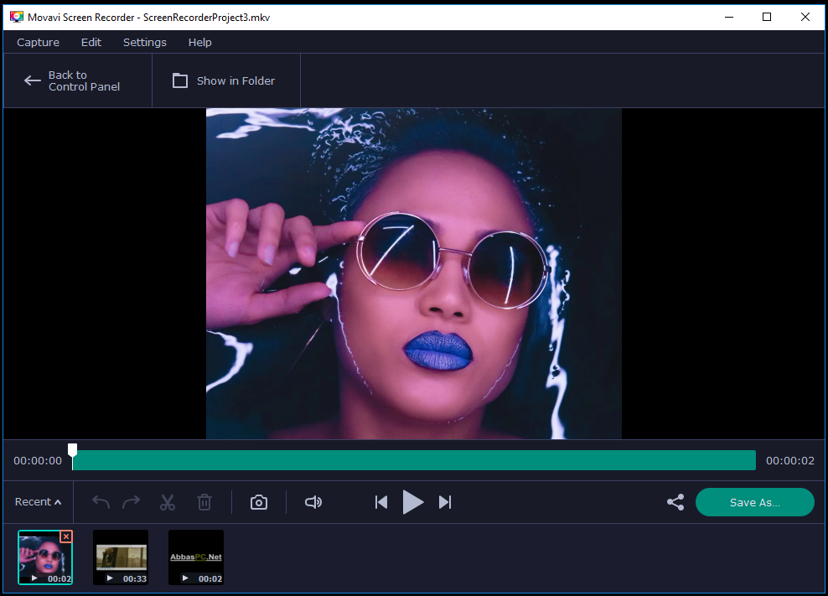Click the 00:00:00 current time label

[x=38, y=461]
